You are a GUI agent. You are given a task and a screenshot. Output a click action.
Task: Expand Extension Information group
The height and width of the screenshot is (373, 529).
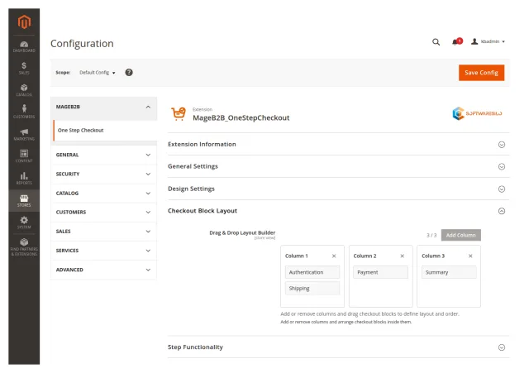tap(338, 145)
